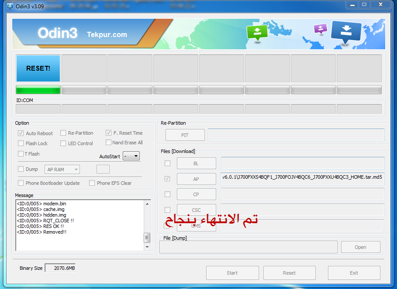The height and width of the screenshot is (289, 397).
Task: Click the Odin3 app icon in title bar
Action: point(10,6)
